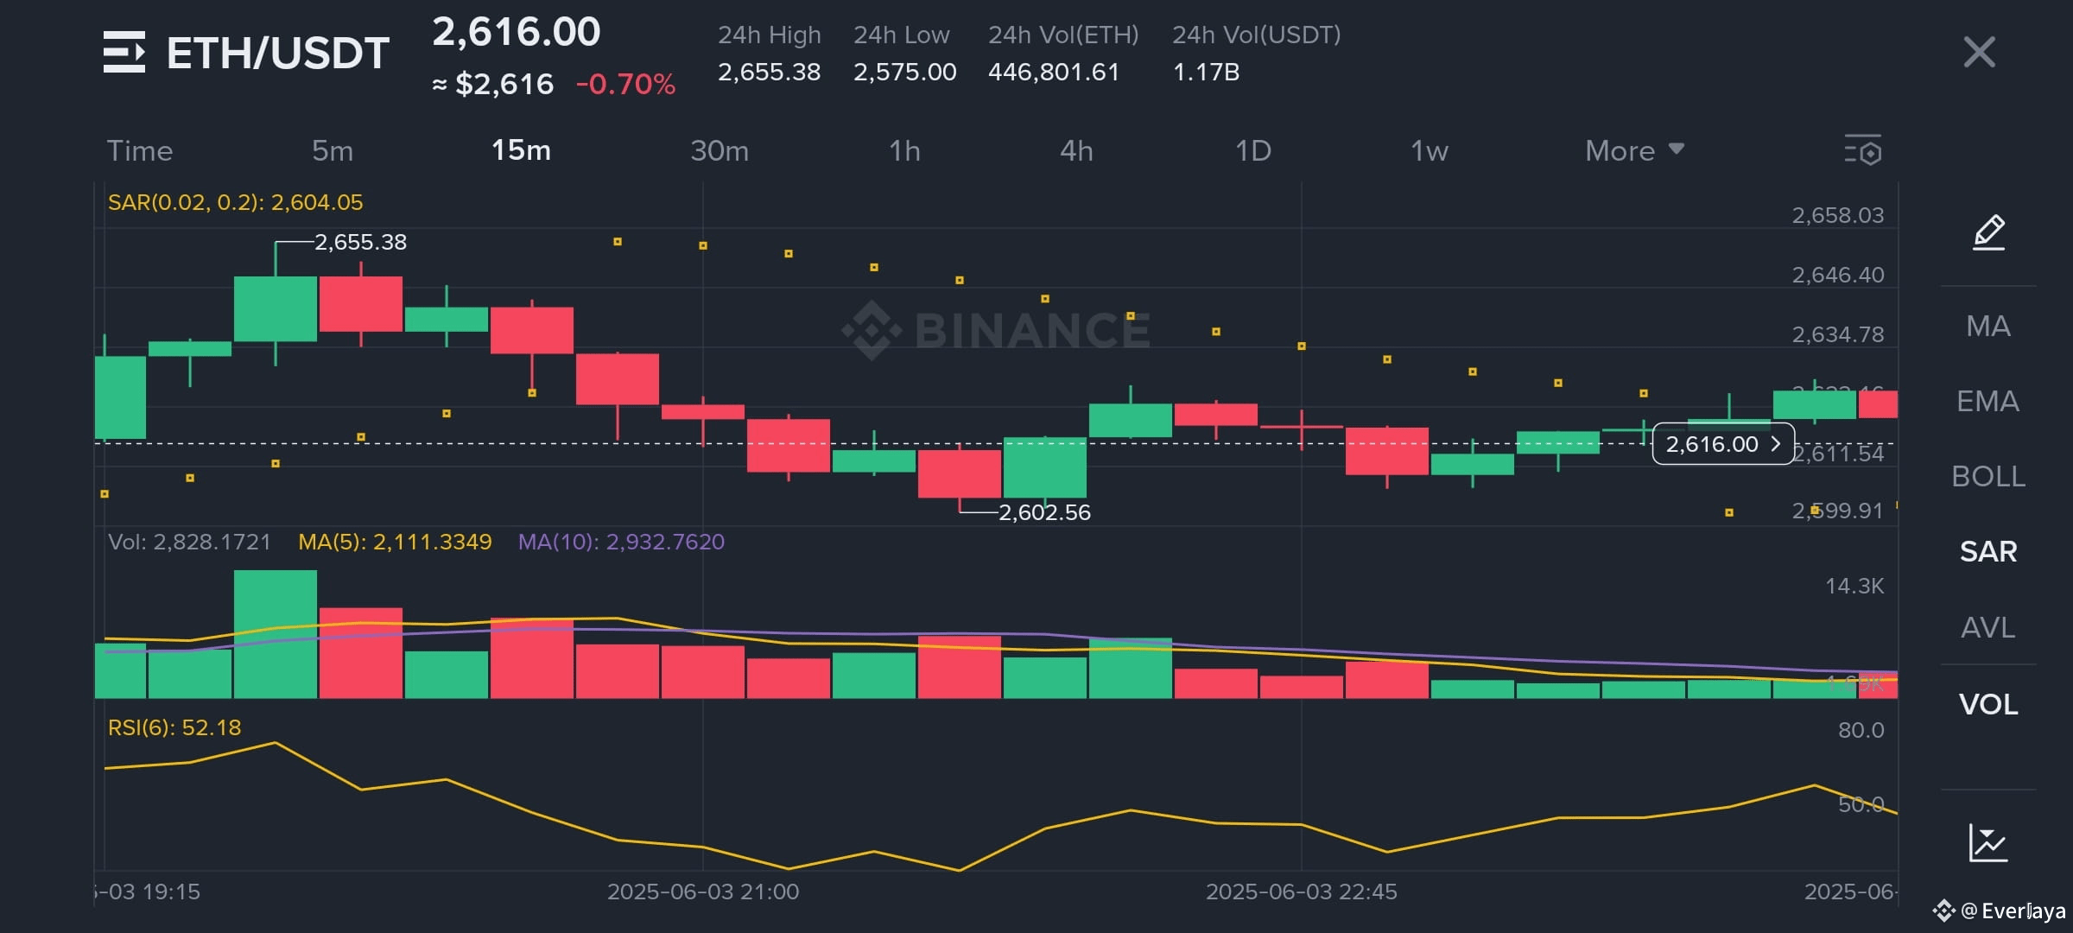This screenshot has width=2073, height=933.
Task: Choose the Time line chart view
Action: pos(140,151)
